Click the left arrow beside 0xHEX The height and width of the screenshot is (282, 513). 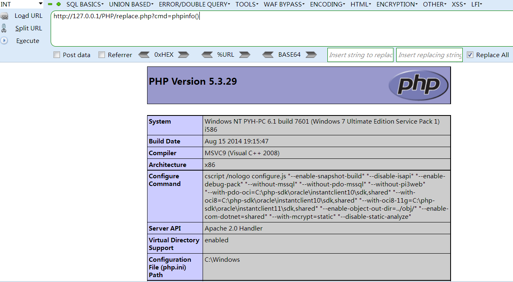pos(144,55)
